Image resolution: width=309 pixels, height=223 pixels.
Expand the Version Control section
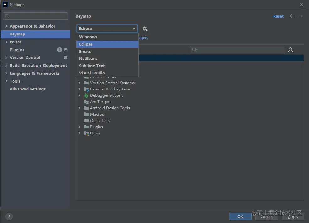6,57
